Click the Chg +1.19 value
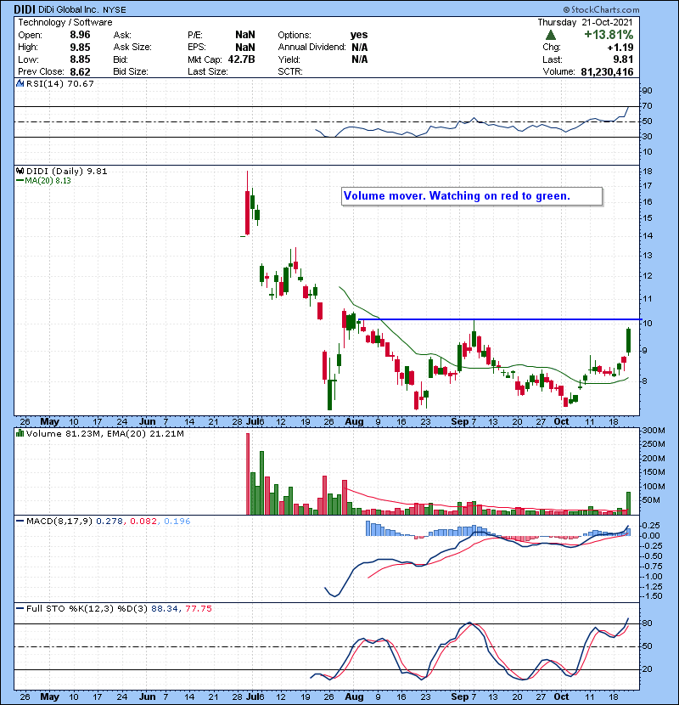Viewport: 679px width, 705px height. (620, 48)
